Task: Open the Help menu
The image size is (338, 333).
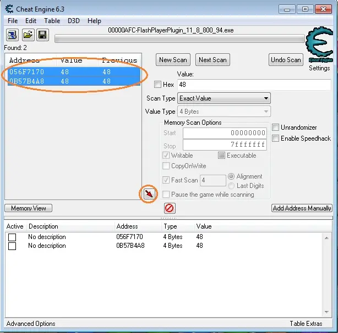Action: click(94, 21)
